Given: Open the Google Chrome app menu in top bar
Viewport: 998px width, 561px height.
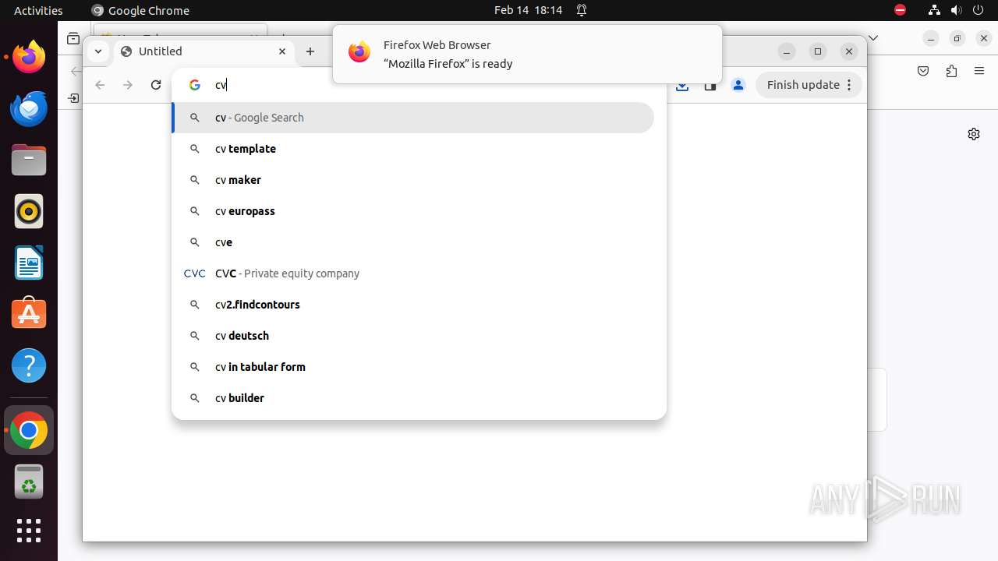Looking at the screenshot, I should (x=140, y=10).
